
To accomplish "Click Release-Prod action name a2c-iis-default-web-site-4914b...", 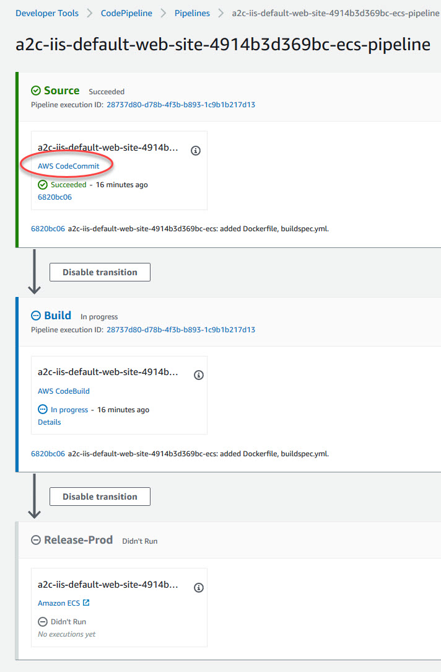I will [108, 585].
